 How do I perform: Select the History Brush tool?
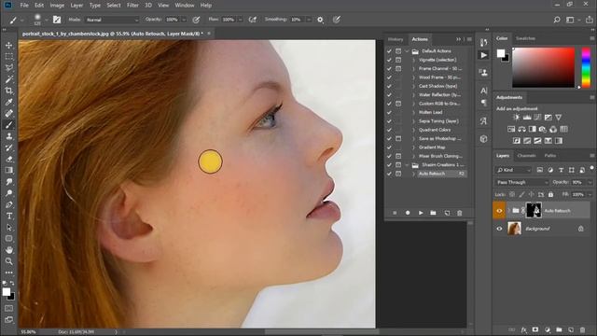coord(8,147)
